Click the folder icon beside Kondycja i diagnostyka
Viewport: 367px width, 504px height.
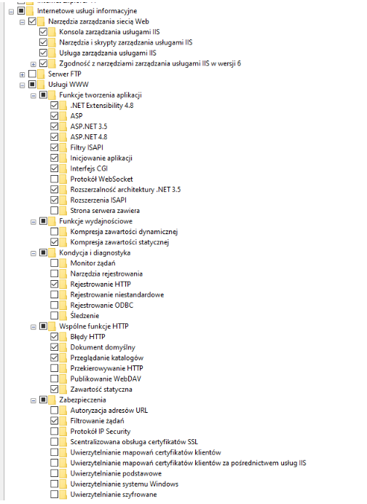pyautogui.click(x=52, y=252)
